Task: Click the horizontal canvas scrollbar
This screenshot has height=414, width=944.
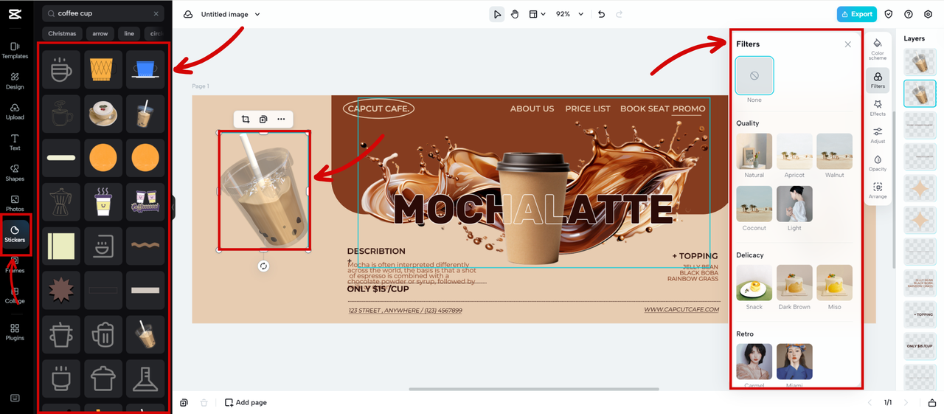Action: coord(533,389)
